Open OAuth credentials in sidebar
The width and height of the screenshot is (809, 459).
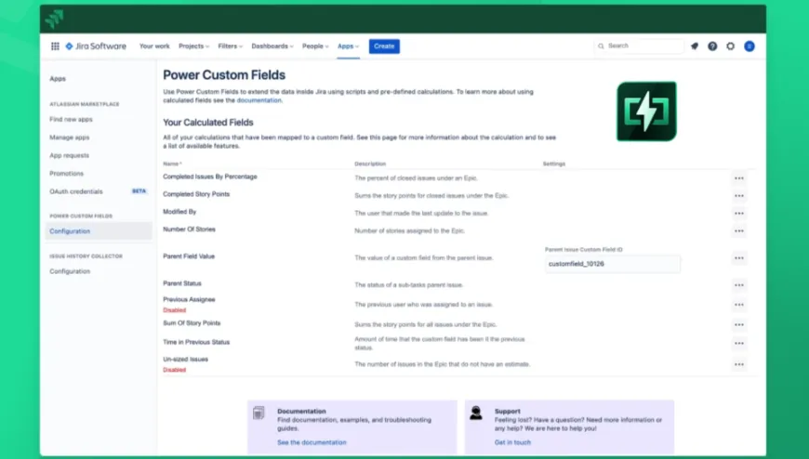click(x=76, y=191)
